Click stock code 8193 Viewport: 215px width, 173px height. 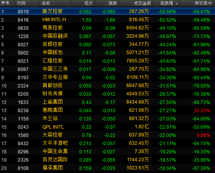[x=23, y=77]
